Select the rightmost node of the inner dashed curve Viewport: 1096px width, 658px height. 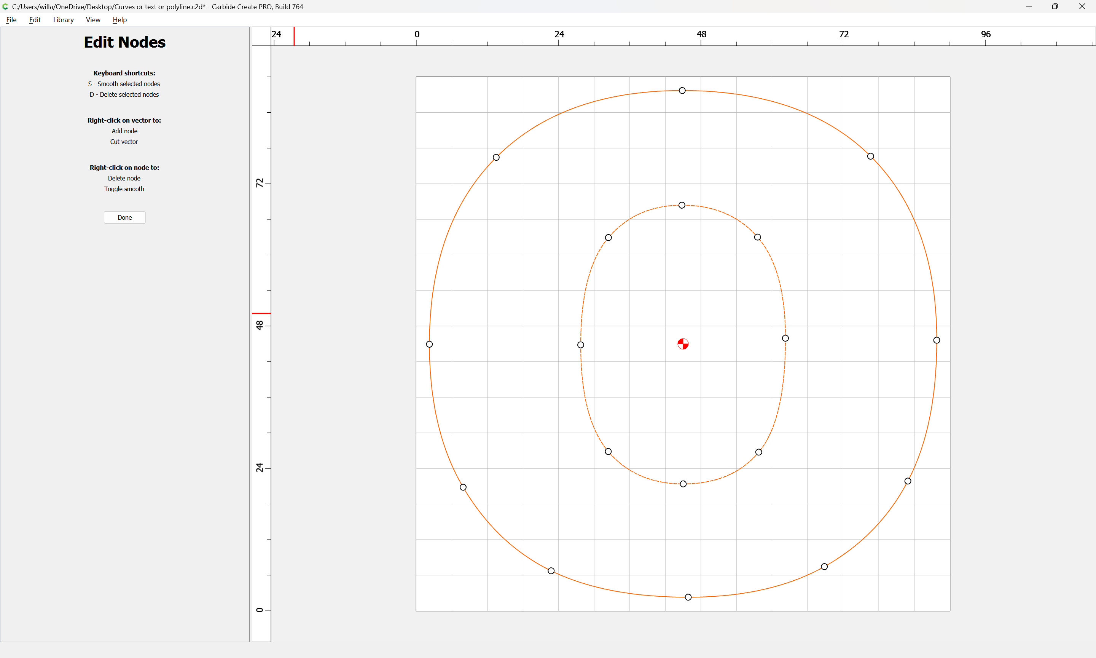pos(785,338)
